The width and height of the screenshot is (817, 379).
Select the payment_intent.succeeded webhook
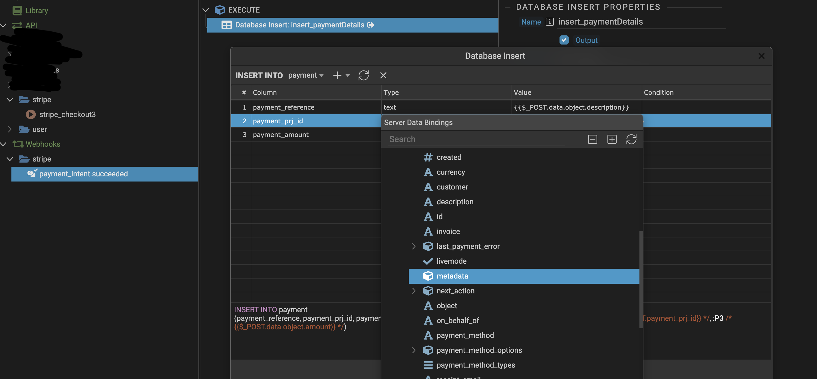(x=105, y=174)
